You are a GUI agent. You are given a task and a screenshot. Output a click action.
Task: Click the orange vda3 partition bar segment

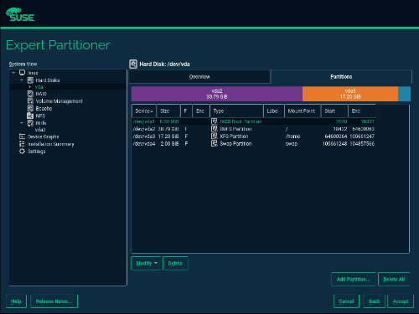[x=350, y=94]
